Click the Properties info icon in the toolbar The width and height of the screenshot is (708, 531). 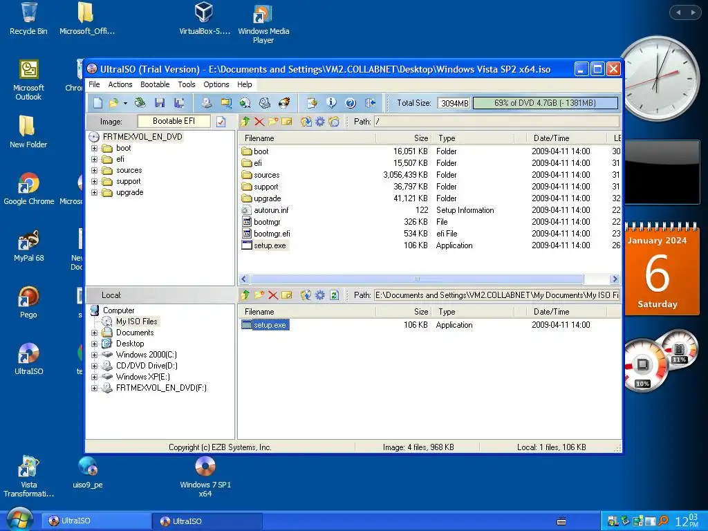(331, 103)
